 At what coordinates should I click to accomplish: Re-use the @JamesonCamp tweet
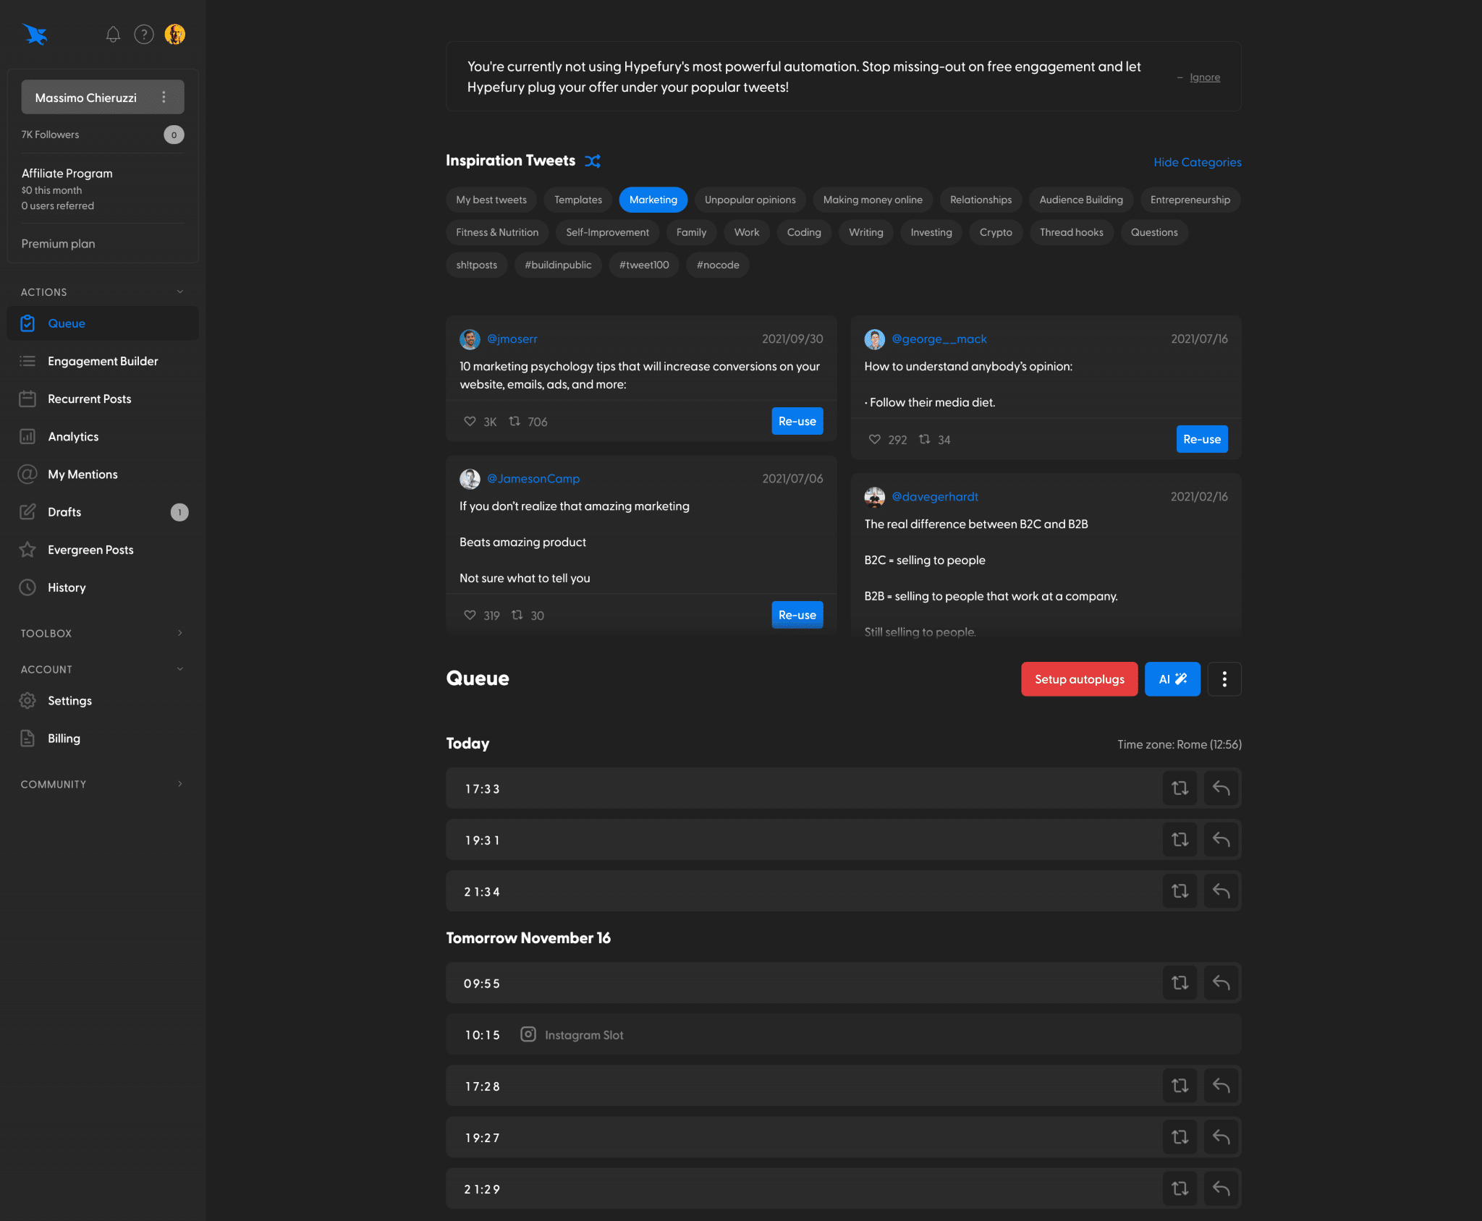coord(797,615)
